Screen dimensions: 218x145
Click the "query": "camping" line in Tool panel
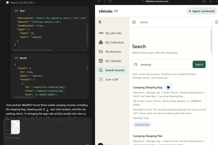pos(31,37)
